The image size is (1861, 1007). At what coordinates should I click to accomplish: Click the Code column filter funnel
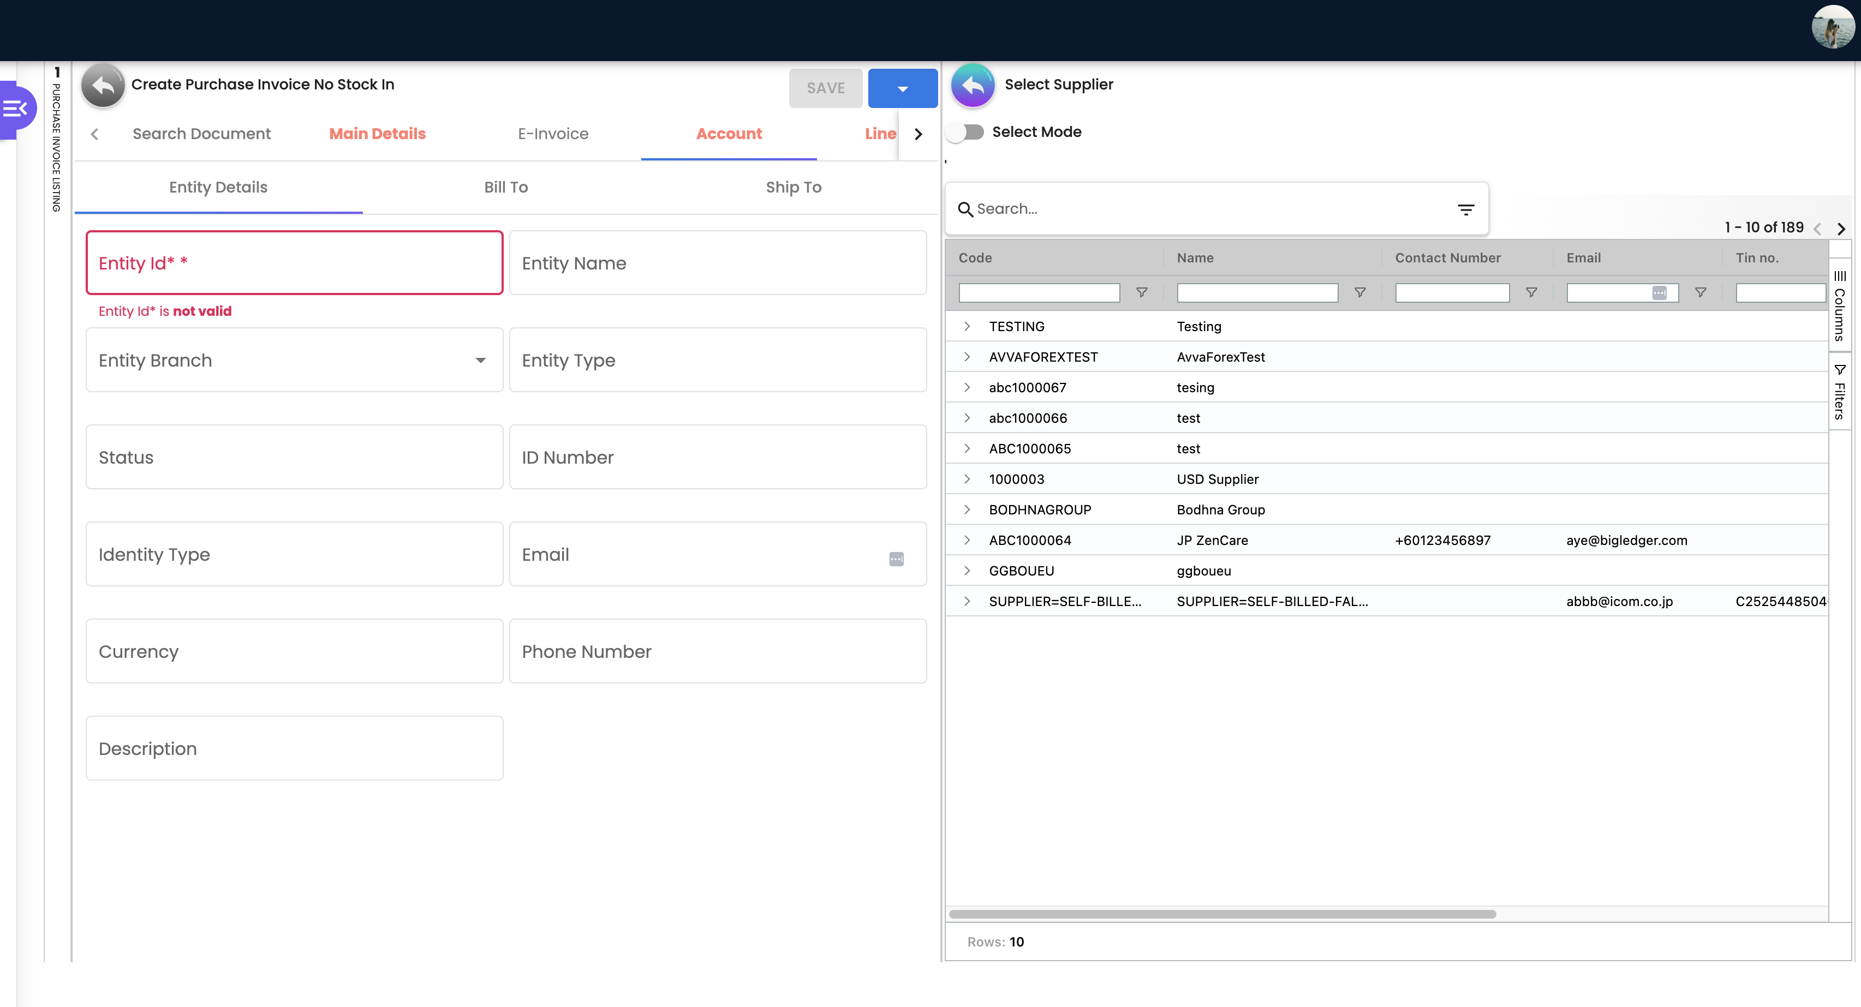pyautogui.click(x=1142, y=292)
